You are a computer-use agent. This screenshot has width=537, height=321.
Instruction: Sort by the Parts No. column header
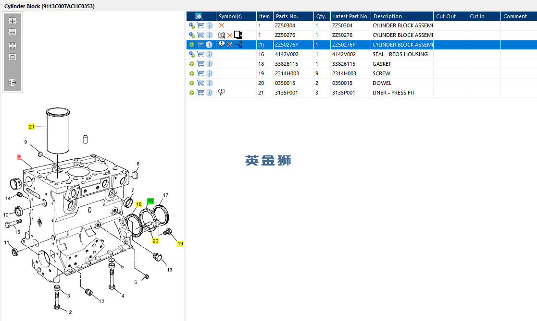[x=294, y=16]
